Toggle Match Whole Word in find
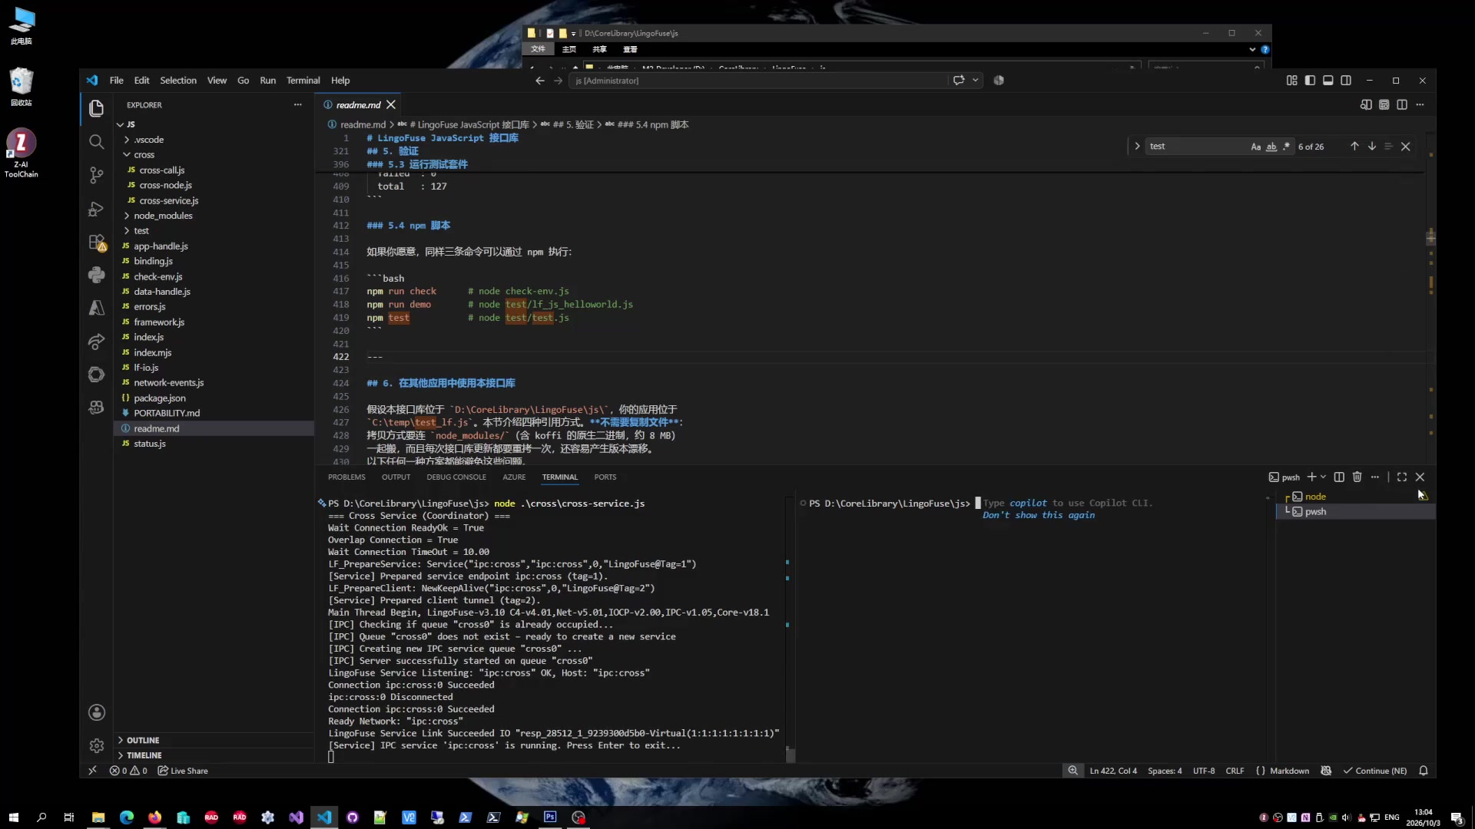 [x=1271, y=146]
